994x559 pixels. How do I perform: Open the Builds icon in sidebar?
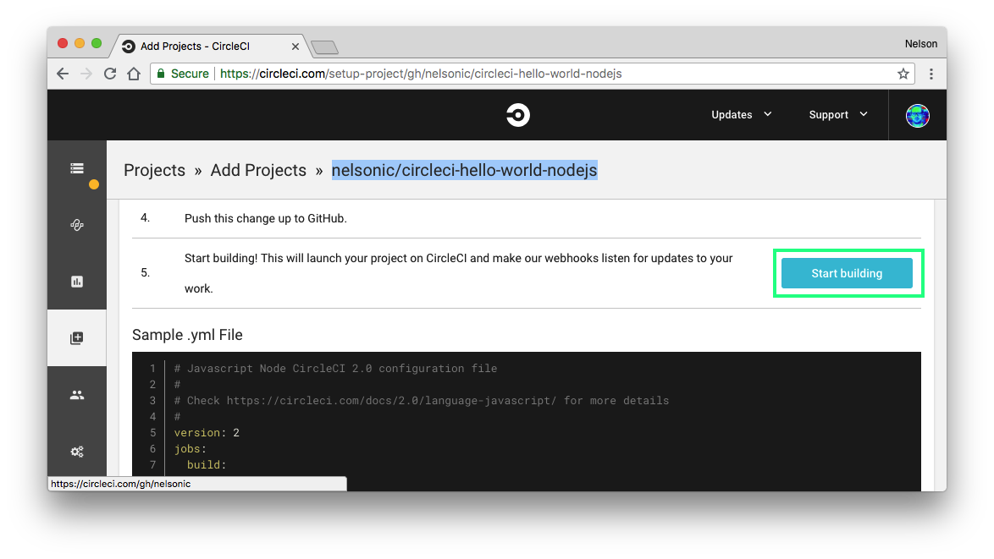77,168
